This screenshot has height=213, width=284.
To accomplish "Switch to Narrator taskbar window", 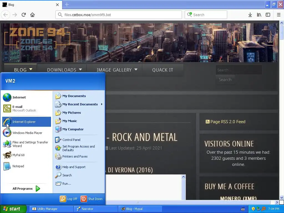I will tap(96, 209).
